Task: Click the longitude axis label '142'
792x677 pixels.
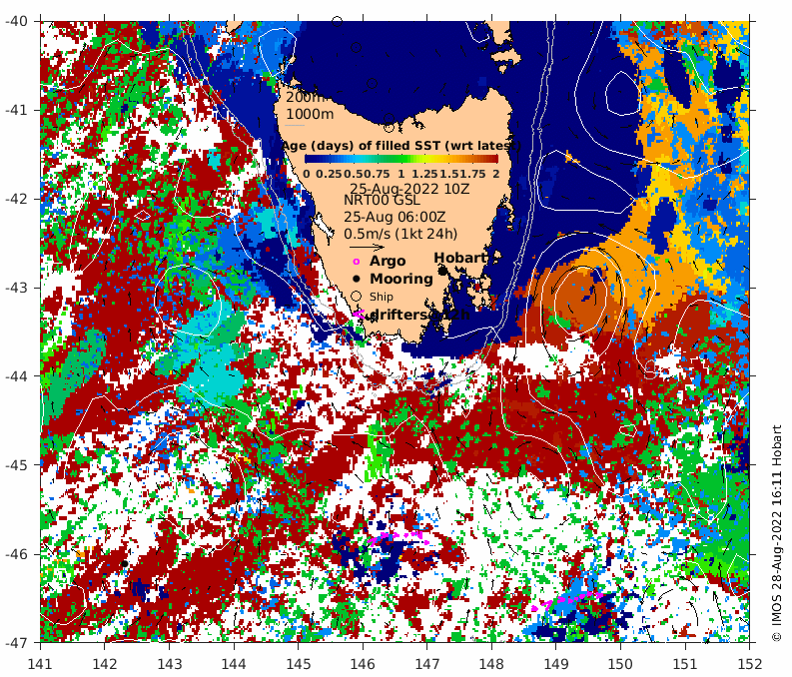Action: coord(105,663)
